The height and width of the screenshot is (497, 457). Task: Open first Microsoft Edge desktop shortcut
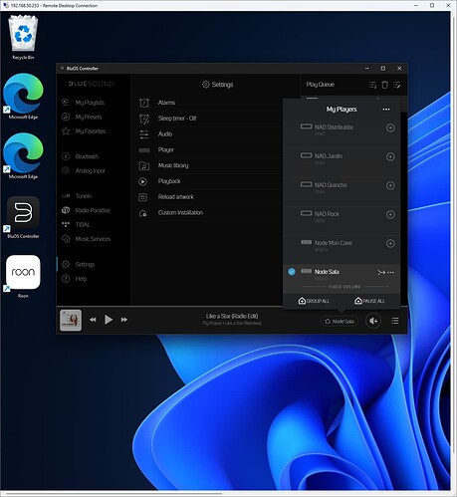tap(23, 97)
